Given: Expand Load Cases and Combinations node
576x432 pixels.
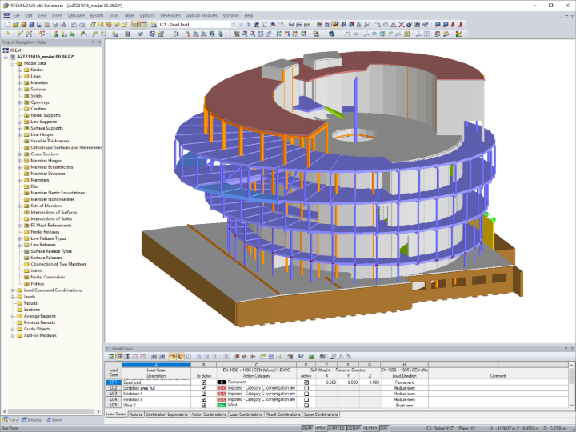Looking at the screenshot, I should tap(13, 290).
